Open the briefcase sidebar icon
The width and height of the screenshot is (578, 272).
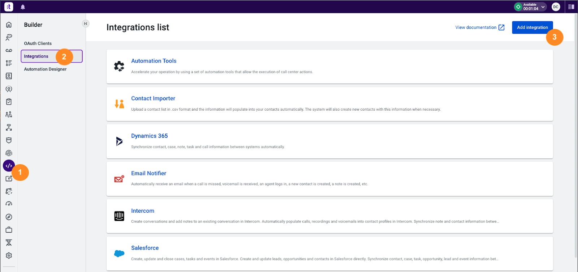pyautogui.click(x=9, y=230)
